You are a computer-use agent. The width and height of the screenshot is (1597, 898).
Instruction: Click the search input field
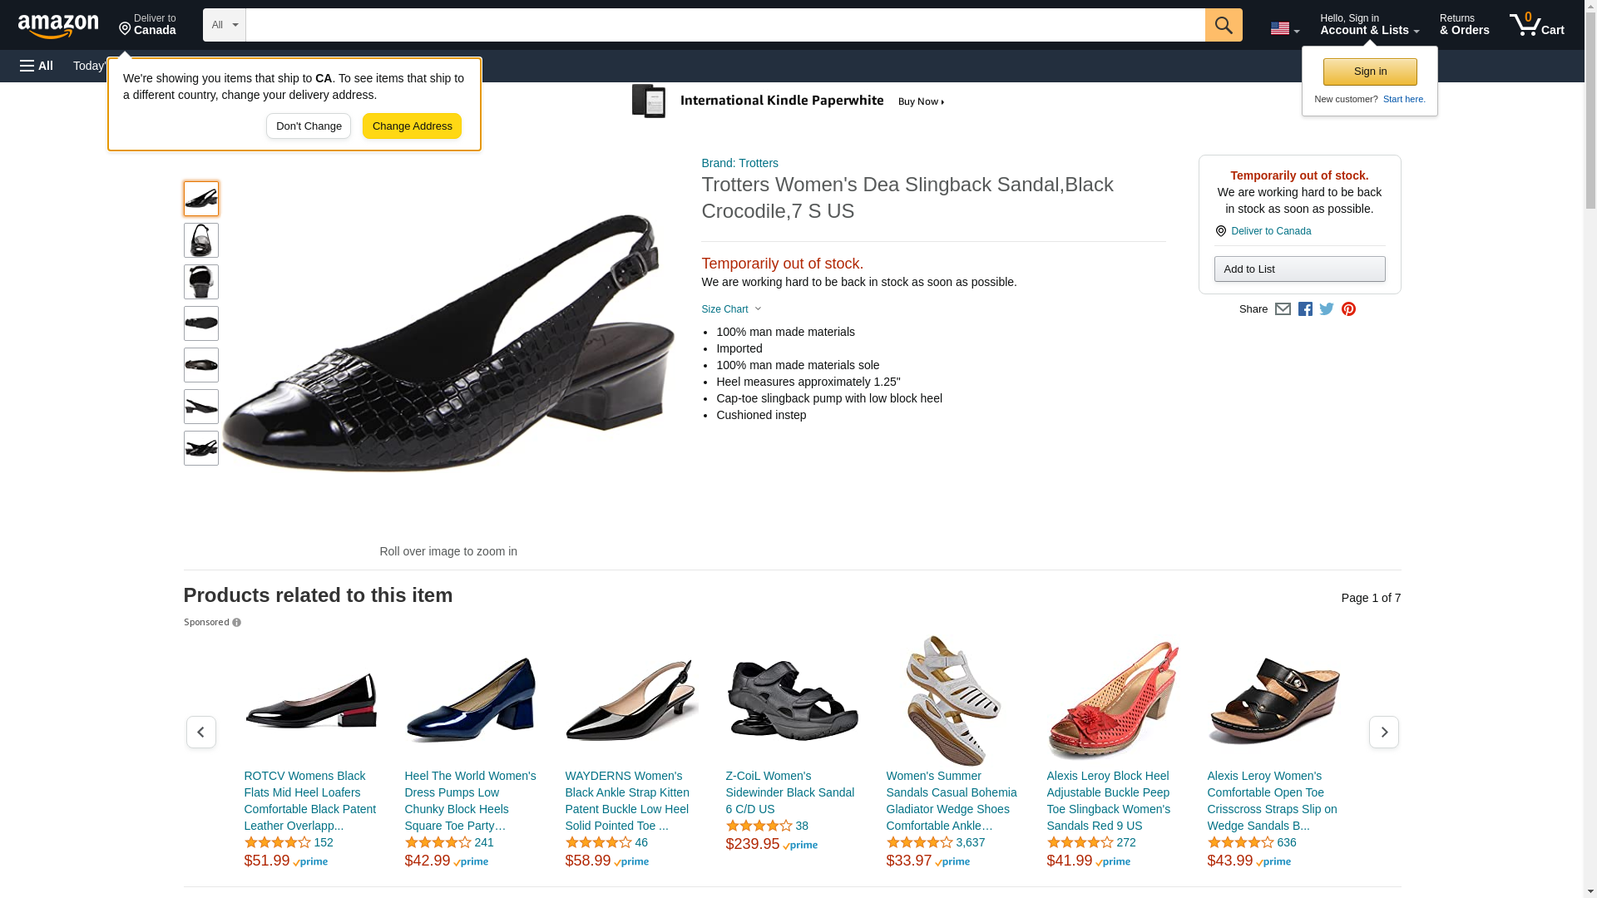pyautogui.click(x=725, y=25)
